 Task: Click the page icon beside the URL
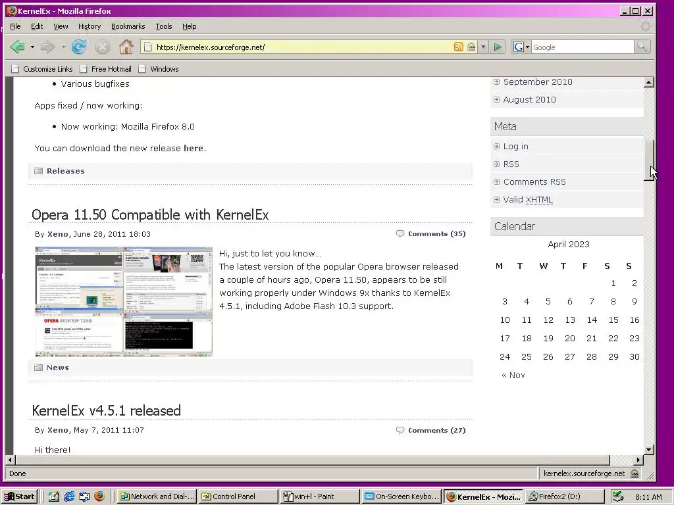click(x=147, y=47)
